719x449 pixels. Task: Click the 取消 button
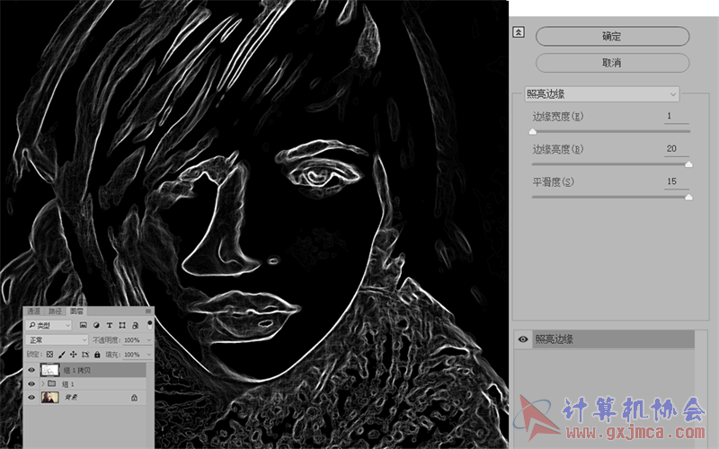[x=612, y=63]
